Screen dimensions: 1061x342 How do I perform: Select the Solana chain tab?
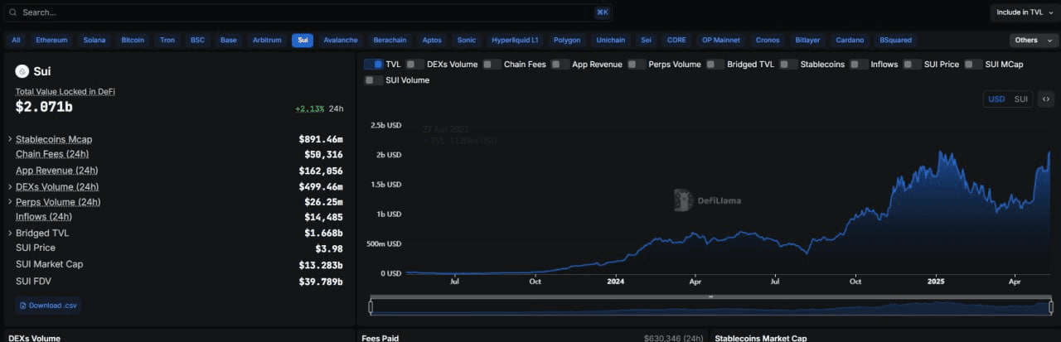pos(94,40)
